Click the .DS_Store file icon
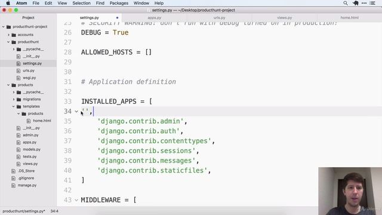 pos(14,171)
